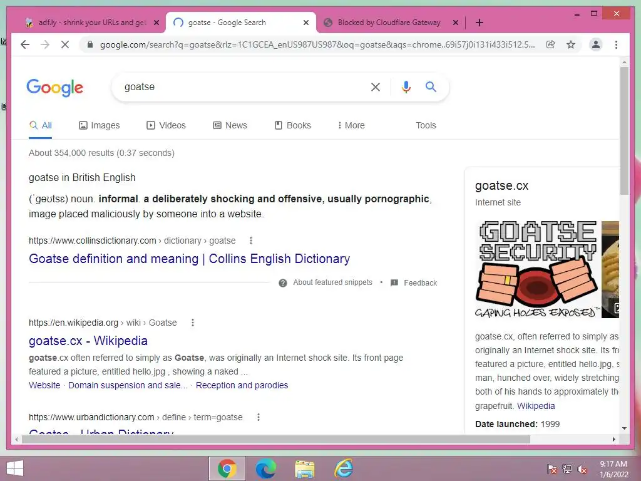Clear the search box with X

point(376,86)
